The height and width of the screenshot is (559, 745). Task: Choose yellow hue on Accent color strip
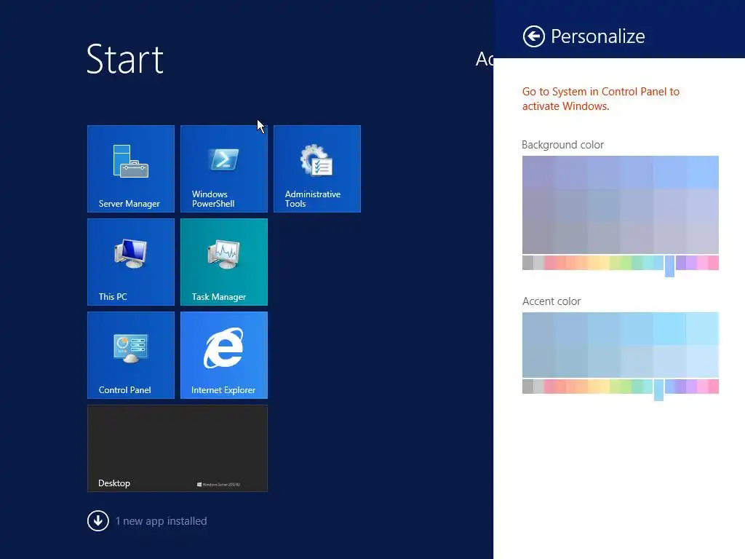pyautogui.click(x=604, y=386)
